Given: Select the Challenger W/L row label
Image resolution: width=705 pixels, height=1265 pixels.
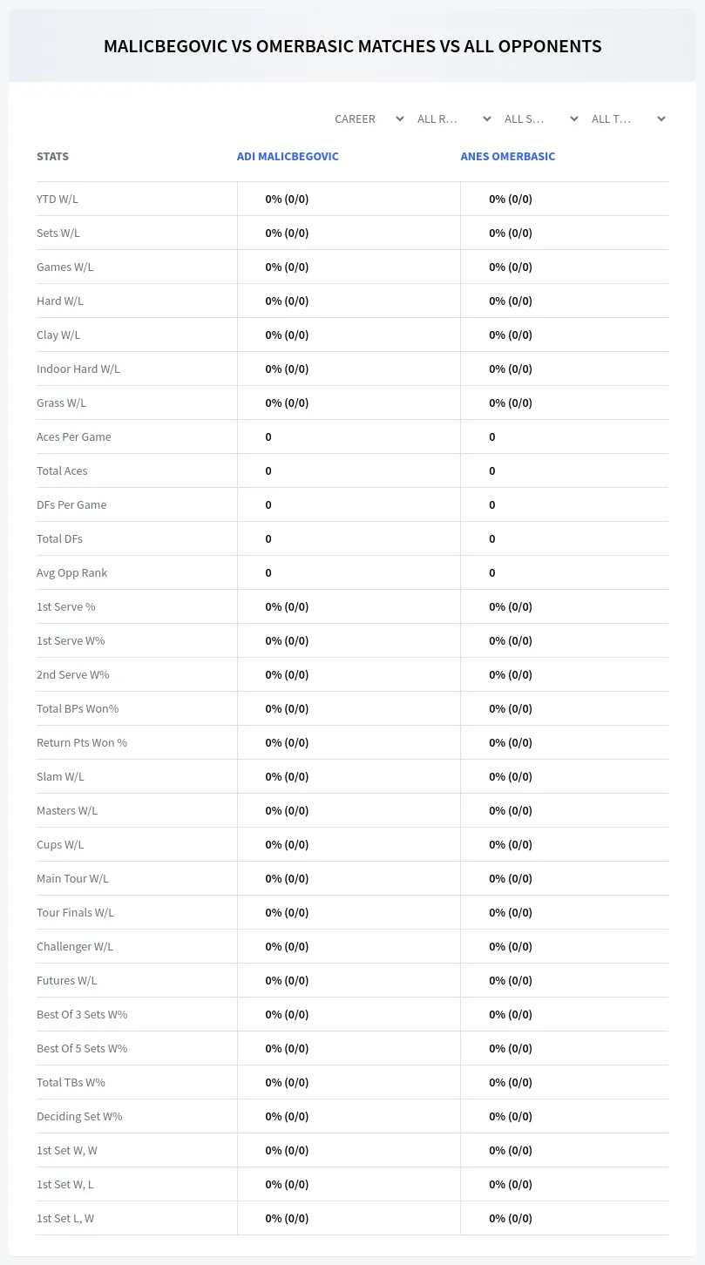Looking at the screenshot, I should point(75,946).
